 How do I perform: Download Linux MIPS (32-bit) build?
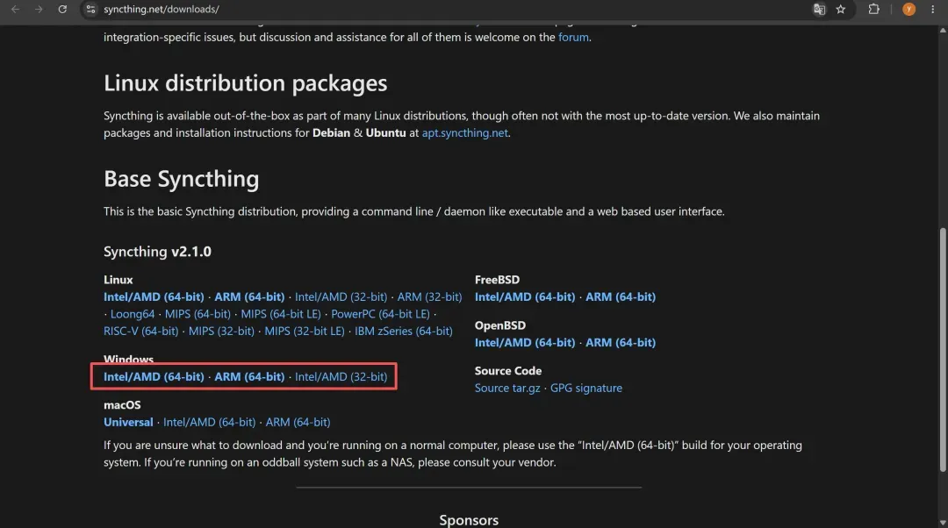[x=221, y=331]
